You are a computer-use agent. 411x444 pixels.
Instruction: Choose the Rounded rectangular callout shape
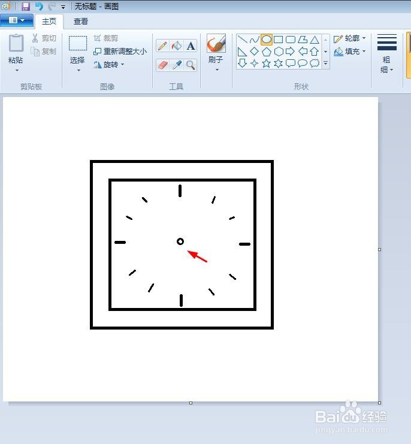291,63
